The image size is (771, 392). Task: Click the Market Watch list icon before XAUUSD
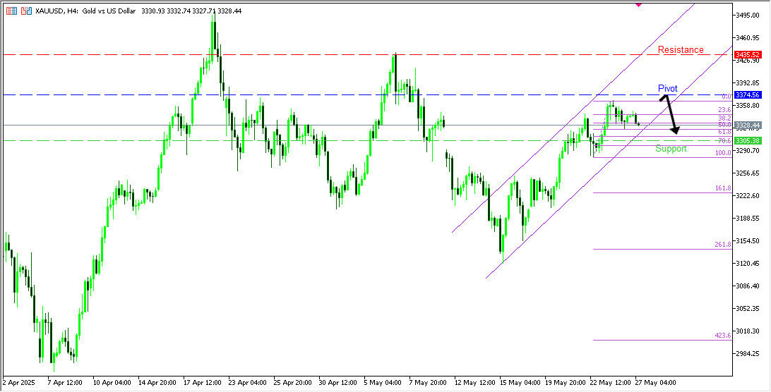13,11
